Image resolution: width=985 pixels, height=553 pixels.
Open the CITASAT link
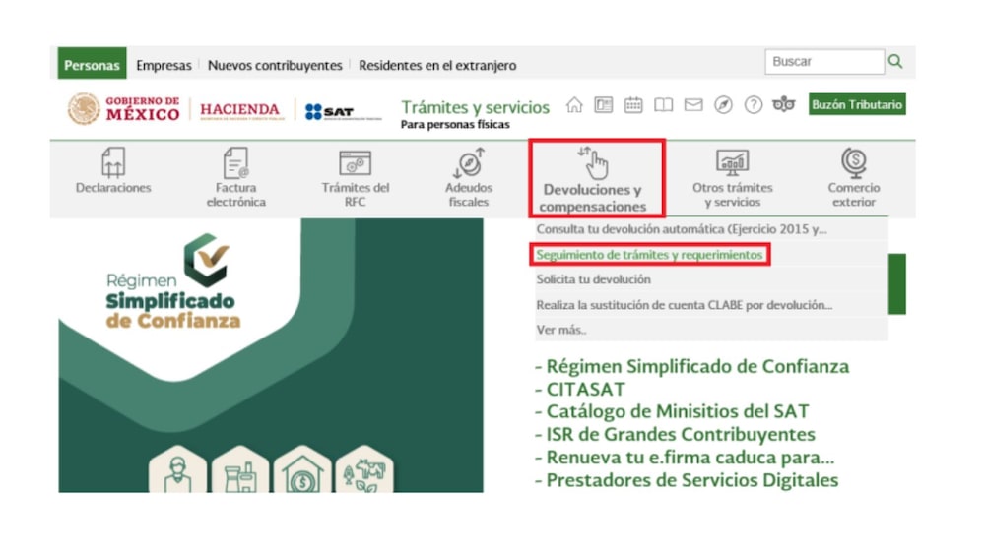coord(584,389)
